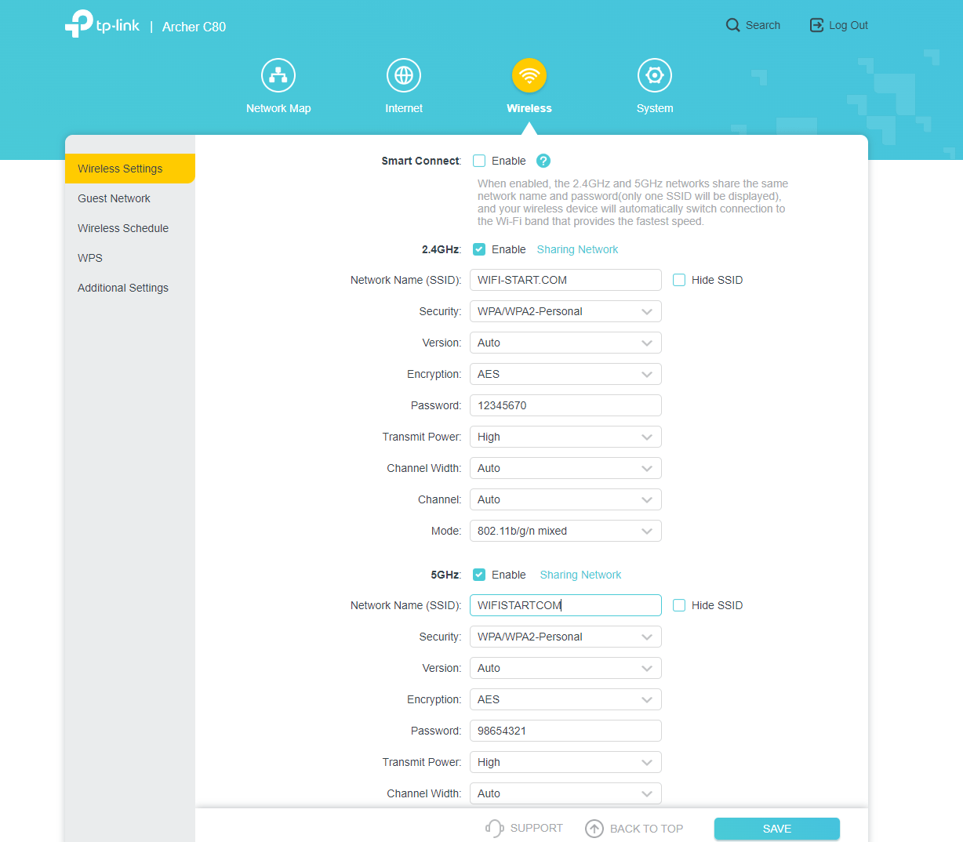963x842 pixels.
Task: Click the TP-Link logo icon
Action: 79,24
